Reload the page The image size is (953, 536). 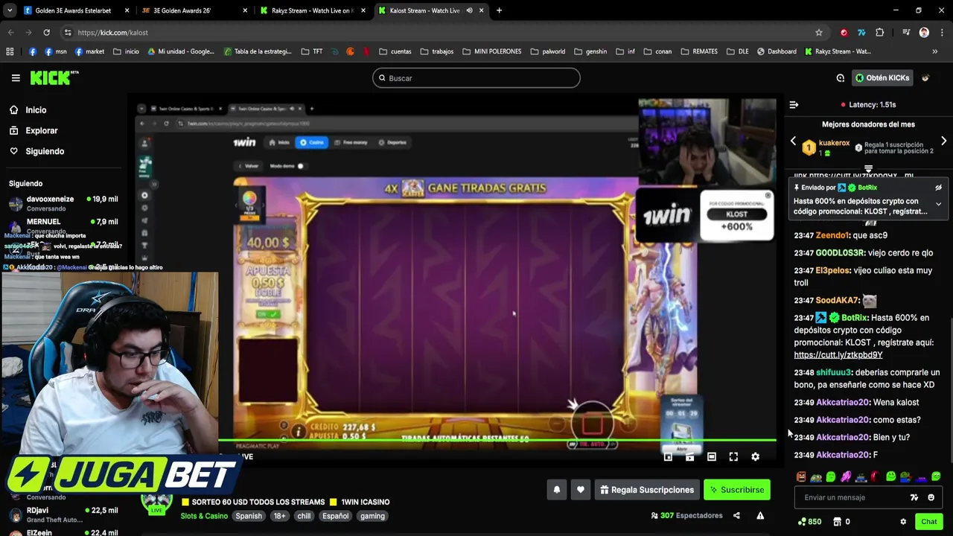point(46,32)
